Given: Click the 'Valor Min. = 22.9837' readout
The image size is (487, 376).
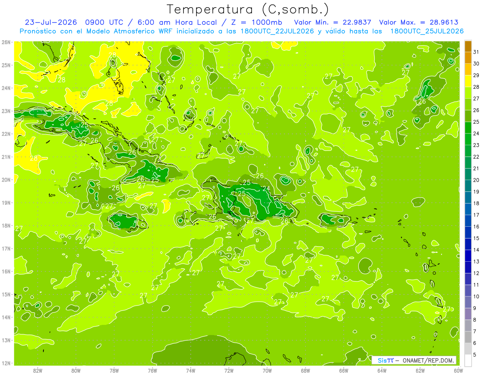Looking at the screenshot, I should coord(333,22).
